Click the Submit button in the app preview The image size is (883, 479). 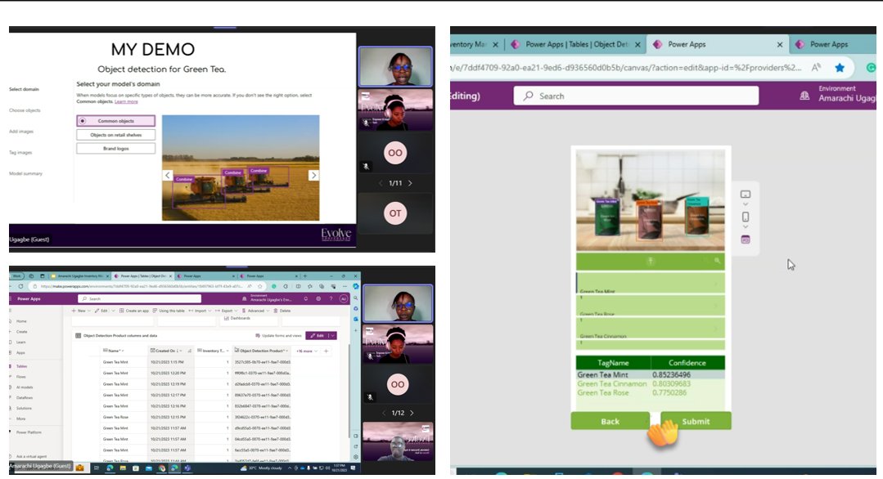[x=696, y=421]
